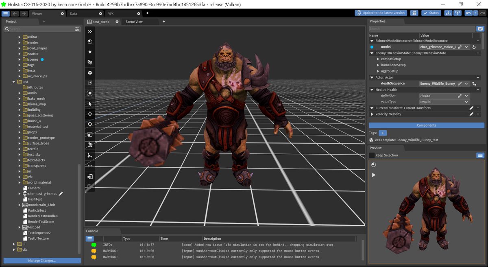
Task: Select the TestUiTexture item
Action: 38,239
